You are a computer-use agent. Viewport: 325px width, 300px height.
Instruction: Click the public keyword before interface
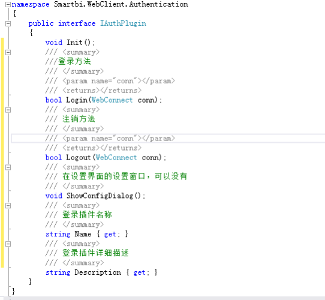pos(41,23)
